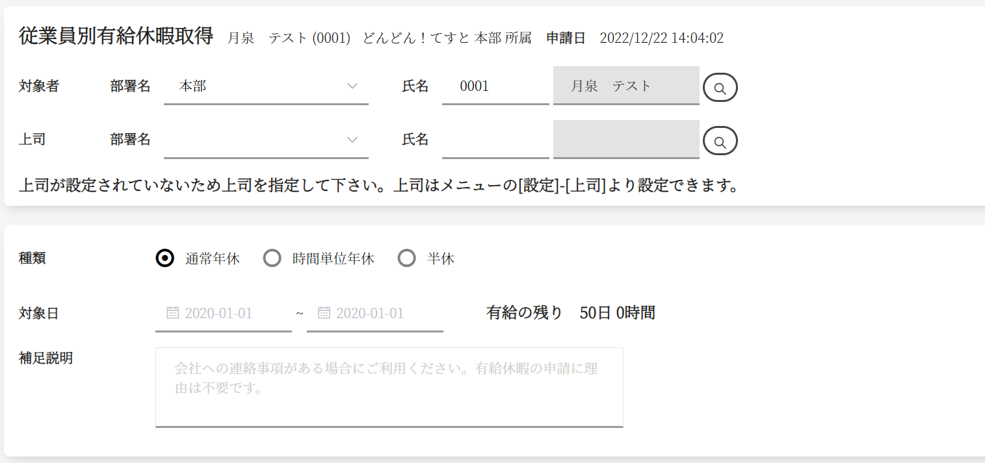Open the empty 上司 department dropdown

[x=260, y=140]
